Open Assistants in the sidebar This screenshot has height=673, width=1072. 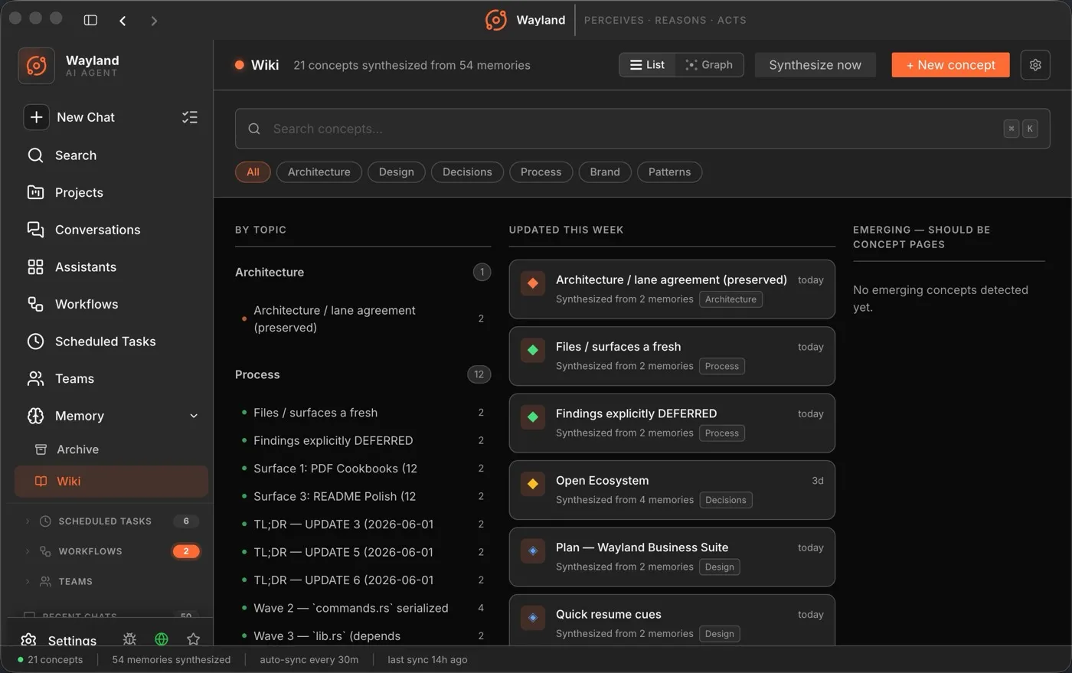111,267
